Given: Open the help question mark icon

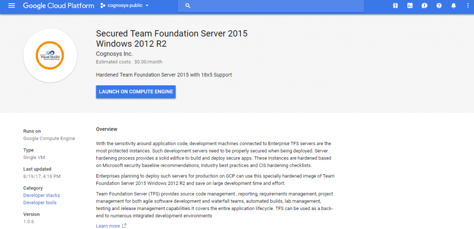Looking at the screenshot, I should click(x=439, y=6).
